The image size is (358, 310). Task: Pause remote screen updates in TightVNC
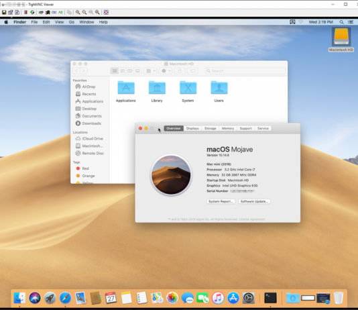(25, 12)
